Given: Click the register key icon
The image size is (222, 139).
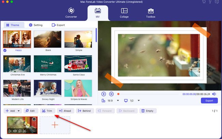Looking at the screenshot, I should pyautogui.click(x=210, y=2).
